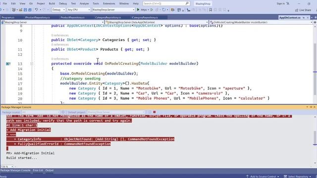Open the Default project dropdown
The width and height of the screenshot is (317, 178).
(x=116, y=112)
